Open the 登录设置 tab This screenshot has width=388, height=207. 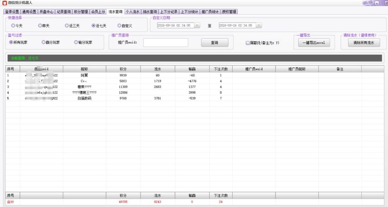[x=12, y=12]
